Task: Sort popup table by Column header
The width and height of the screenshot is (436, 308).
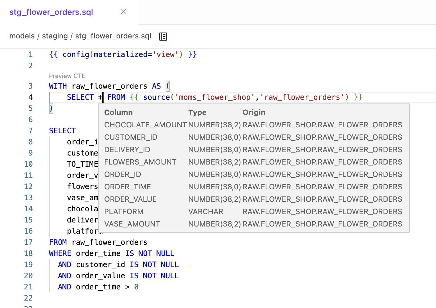Action: point(118,112)
